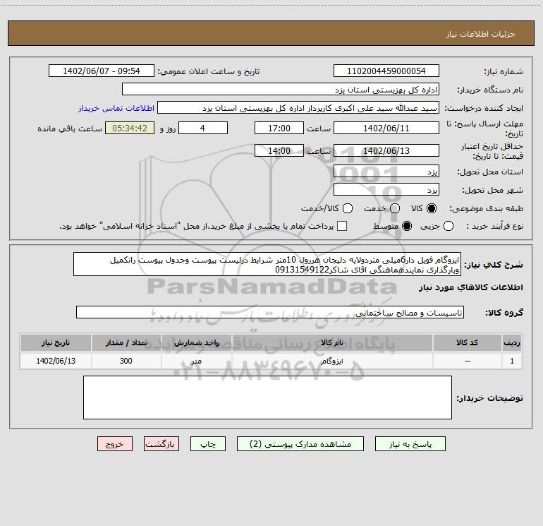The width and height of the screenshot is (543, 526).
Task: Click the شرح کلی نیاز label
Action: pos(494,265)
